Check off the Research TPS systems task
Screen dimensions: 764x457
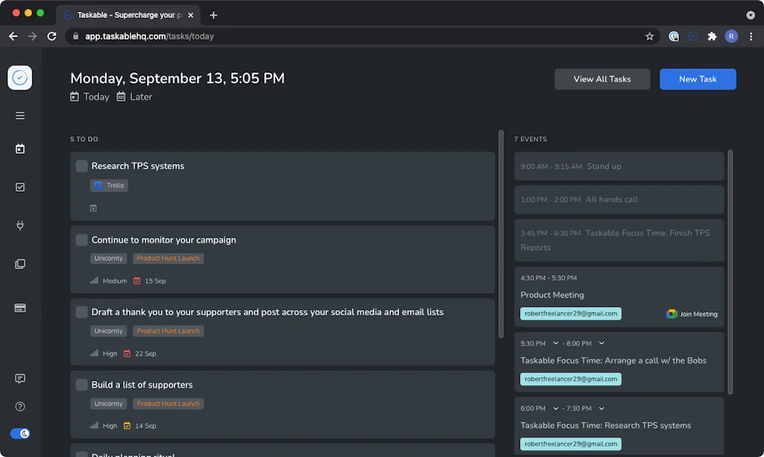coord(81,166)
